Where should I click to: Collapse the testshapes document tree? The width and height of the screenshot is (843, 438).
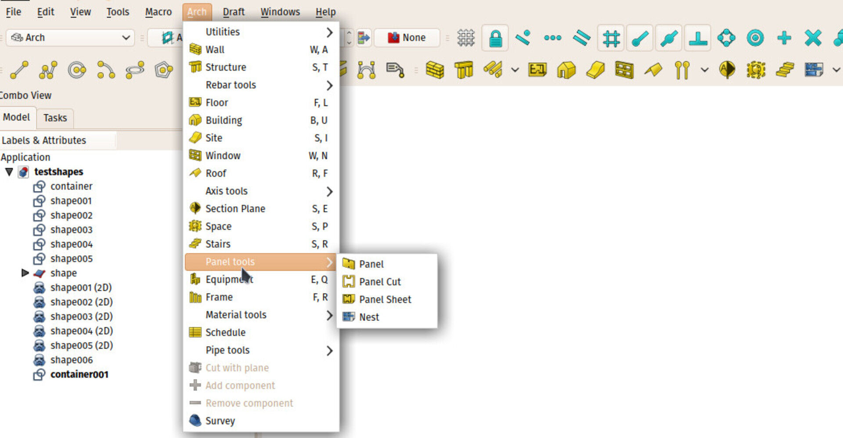(9, 172)
